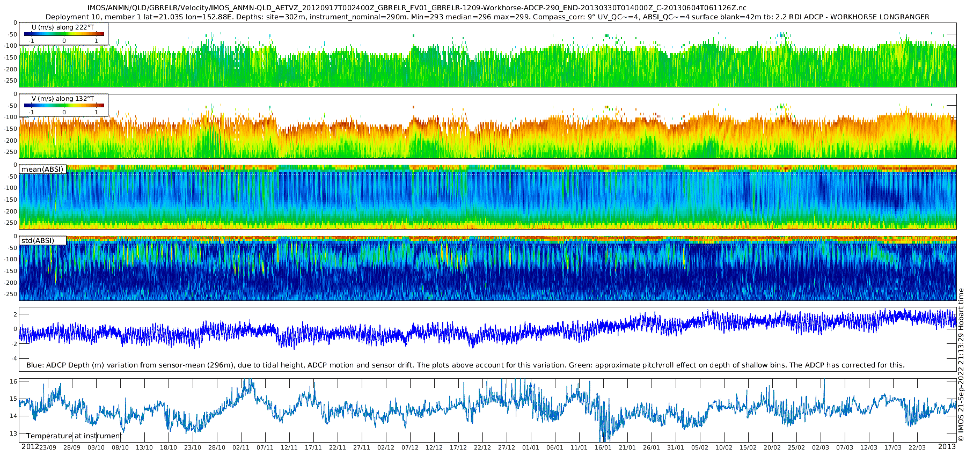Click the '15/02' date tick label
The width and height of the screenshot is (966, 456).
tap(748, 447)
